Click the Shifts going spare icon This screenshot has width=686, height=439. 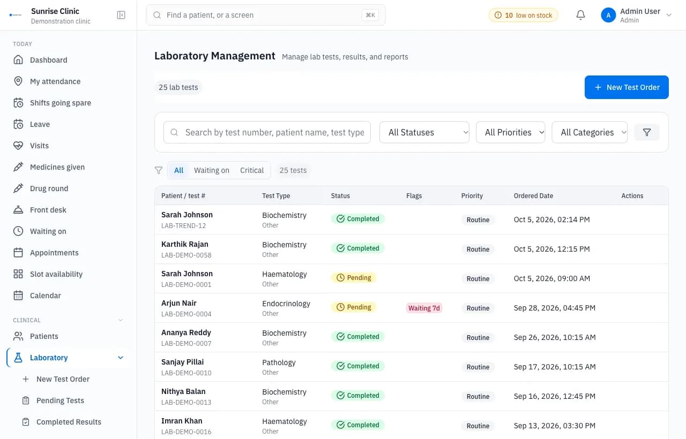18,103
